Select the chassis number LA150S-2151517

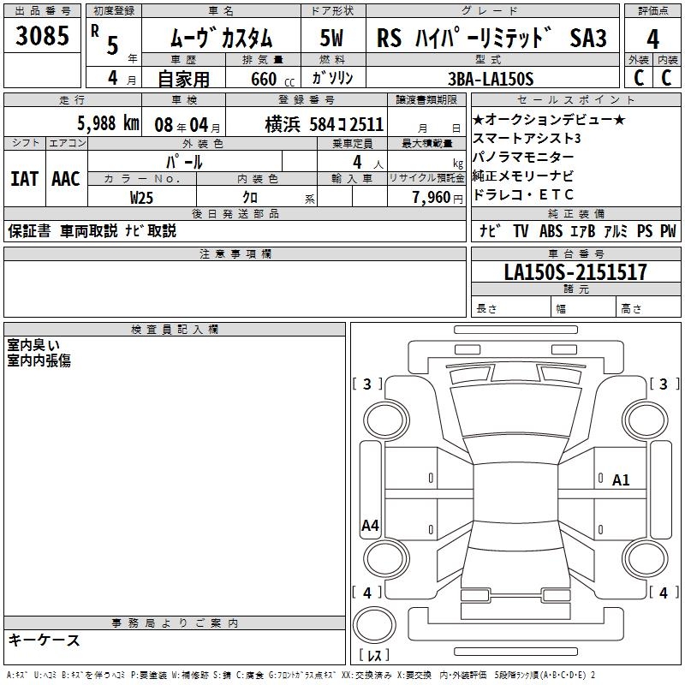coord(575,273)
